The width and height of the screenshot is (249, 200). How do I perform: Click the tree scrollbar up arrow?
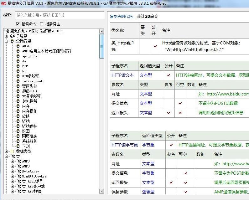click(101, 31)
